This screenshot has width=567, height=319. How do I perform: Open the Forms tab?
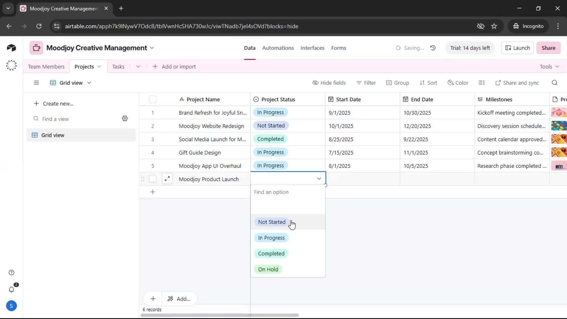(x=338, y=48)
